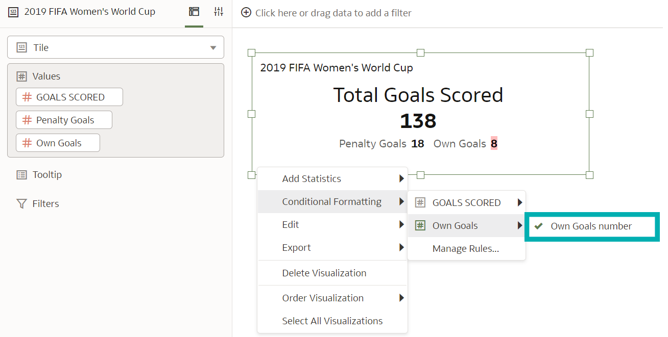Select Edit in the context menu

(332, 224)
